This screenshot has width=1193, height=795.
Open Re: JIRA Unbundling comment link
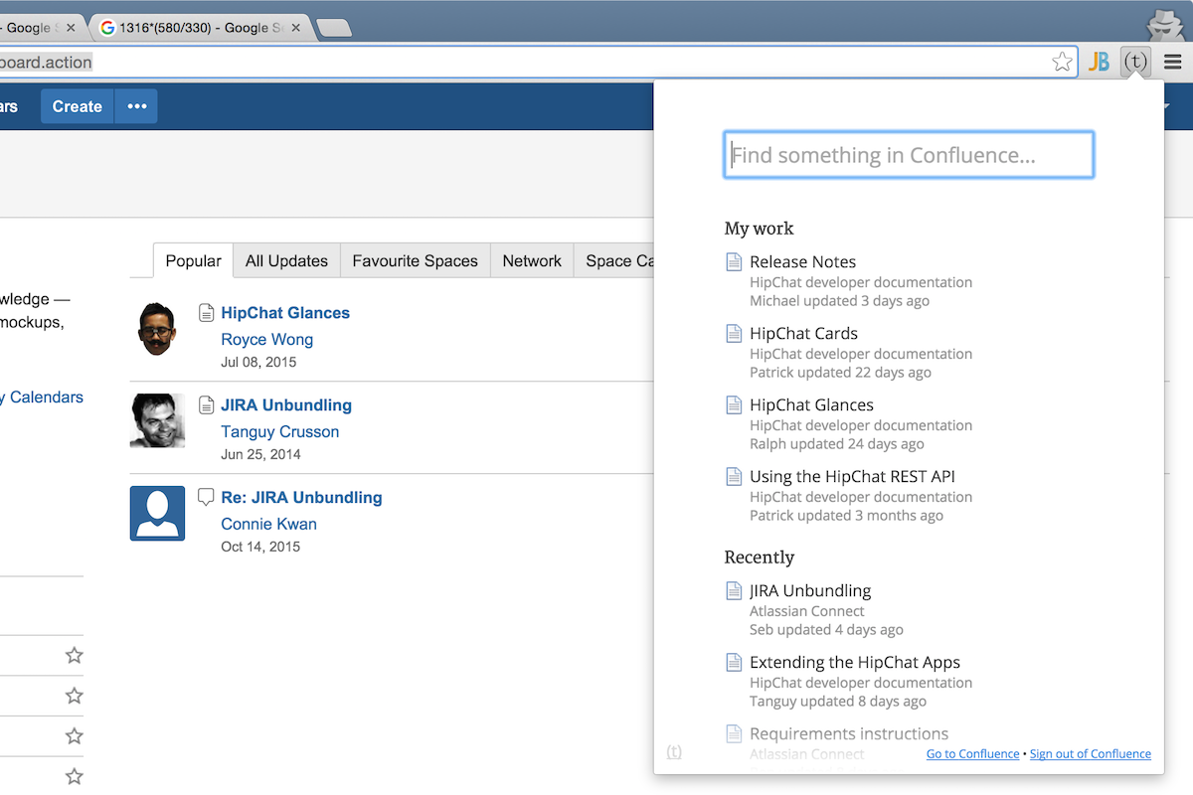pos(301,498)
